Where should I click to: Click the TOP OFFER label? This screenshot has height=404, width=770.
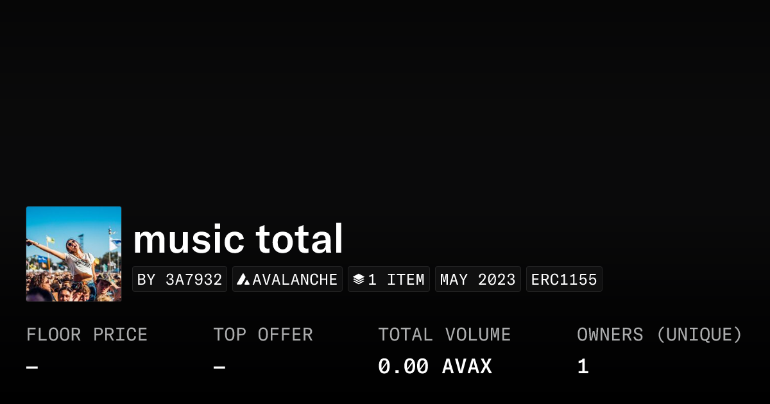(263, 335)
